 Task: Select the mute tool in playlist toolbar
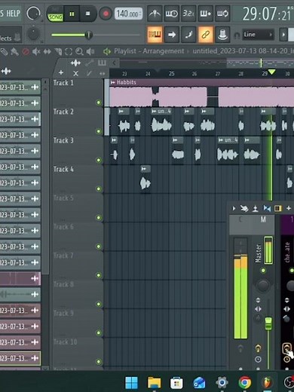(36, 52)
